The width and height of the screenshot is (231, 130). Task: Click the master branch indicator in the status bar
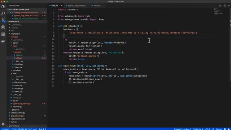(5, 129)
